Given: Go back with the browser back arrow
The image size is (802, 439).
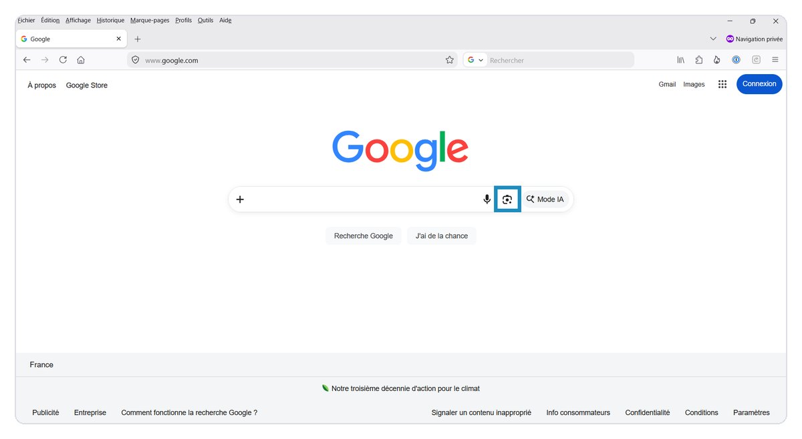Looking at the screenshot, I should click(27, 60).
